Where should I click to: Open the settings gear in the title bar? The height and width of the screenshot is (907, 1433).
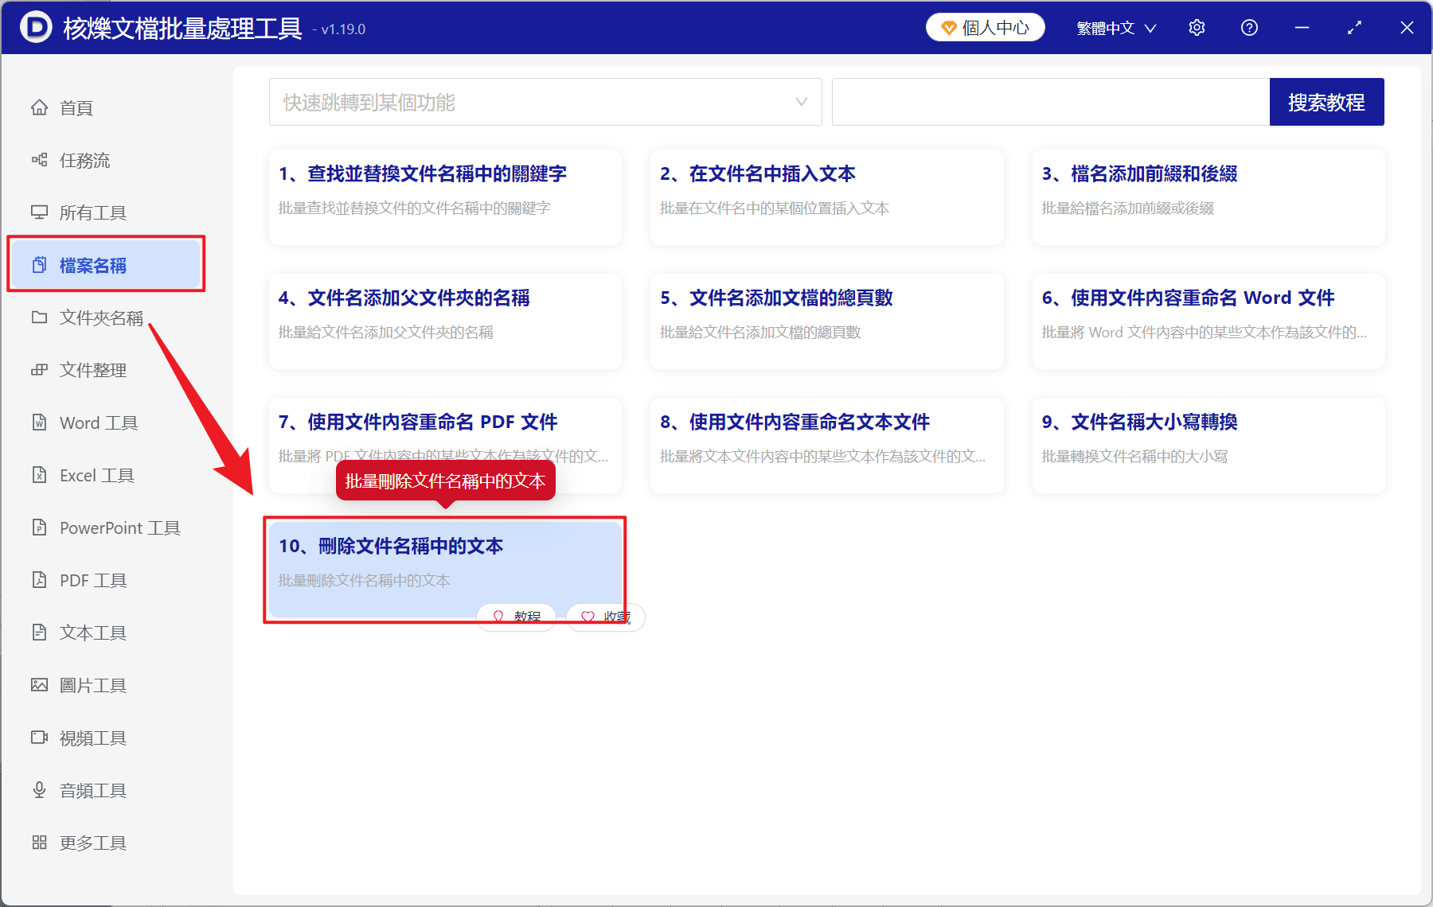click(1197, 27)
